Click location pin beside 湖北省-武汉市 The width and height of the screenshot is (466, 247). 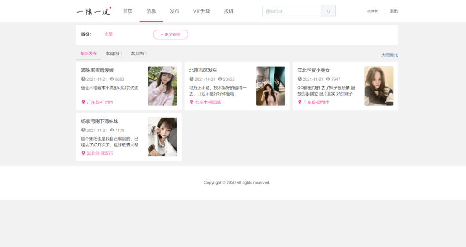(x=83, y=153)
